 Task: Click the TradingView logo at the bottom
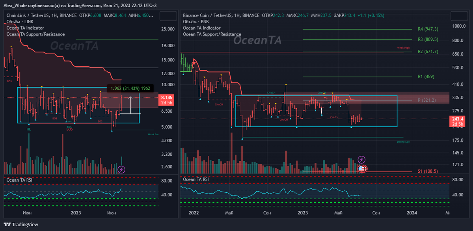pyautogui.click(x=22, y=224)
